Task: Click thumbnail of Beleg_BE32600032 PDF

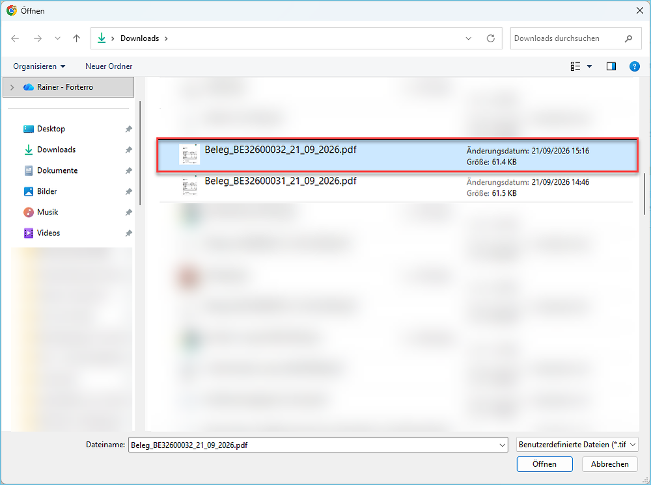Action: tap(189, 154)
